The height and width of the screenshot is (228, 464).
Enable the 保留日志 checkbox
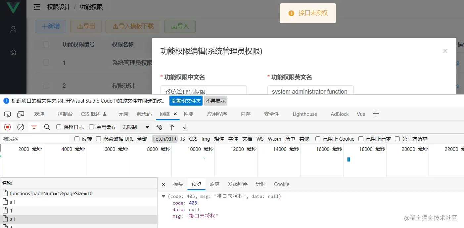[x=59, y=127]
